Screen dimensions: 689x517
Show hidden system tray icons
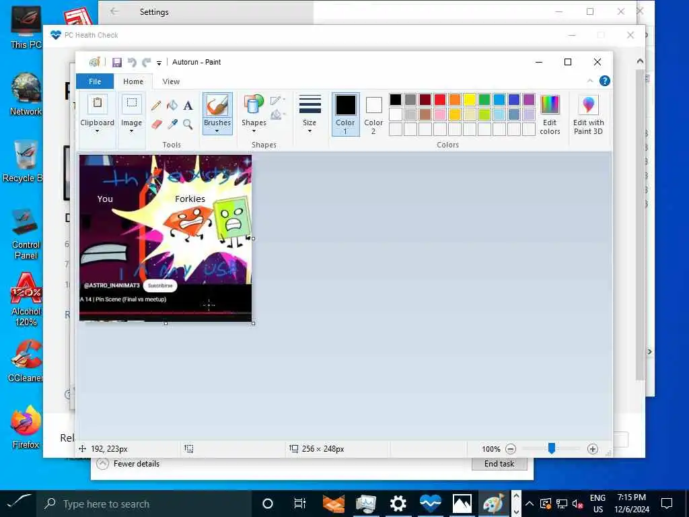pos(530,504)
